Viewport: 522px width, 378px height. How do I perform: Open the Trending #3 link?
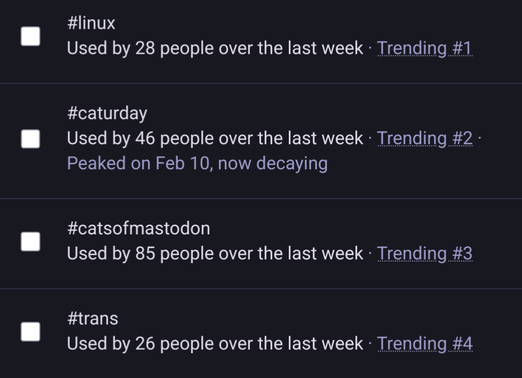click(425, 253)
